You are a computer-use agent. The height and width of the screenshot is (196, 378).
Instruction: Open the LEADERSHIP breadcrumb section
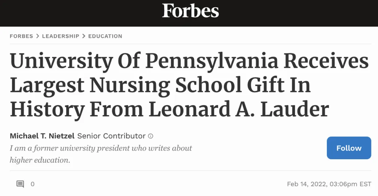pos(61,36)
